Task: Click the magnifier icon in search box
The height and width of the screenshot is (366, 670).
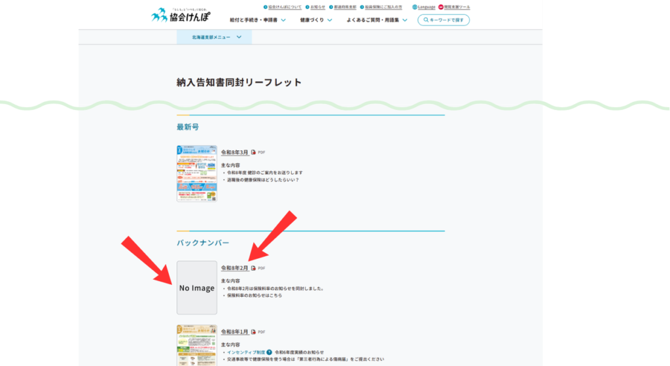Action: click(x=425, y=20)
